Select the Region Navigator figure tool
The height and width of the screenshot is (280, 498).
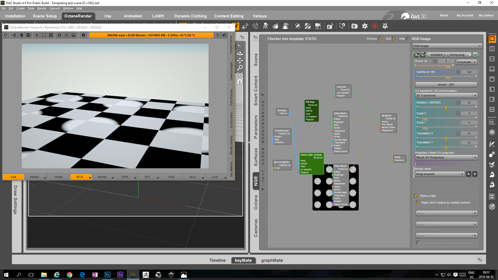286,26
